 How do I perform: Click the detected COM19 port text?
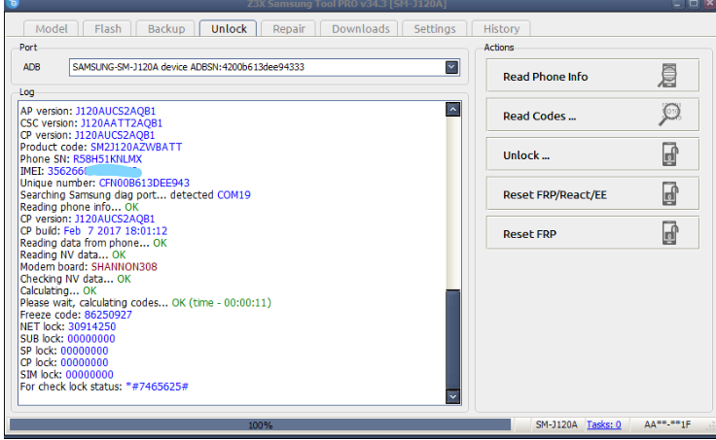[x=233, y=194]
